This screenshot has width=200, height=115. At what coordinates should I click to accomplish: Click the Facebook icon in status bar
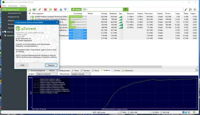[183, 112]
